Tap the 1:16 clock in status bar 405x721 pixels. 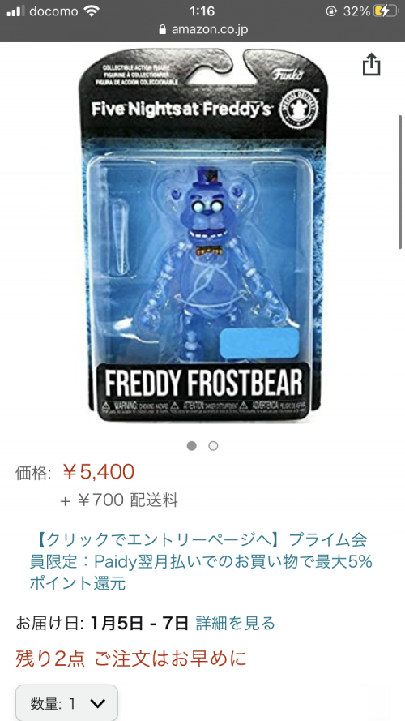pyautogui.click(x=202, y=11)
